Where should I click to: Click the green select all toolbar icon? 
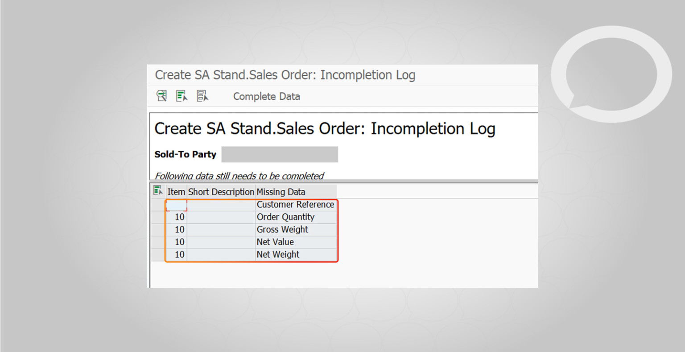182,96
